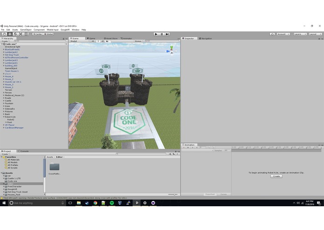Screen dimensions: 324x230
Task: Toggle Center pivot mode button
Action: [x=38, y=34]
